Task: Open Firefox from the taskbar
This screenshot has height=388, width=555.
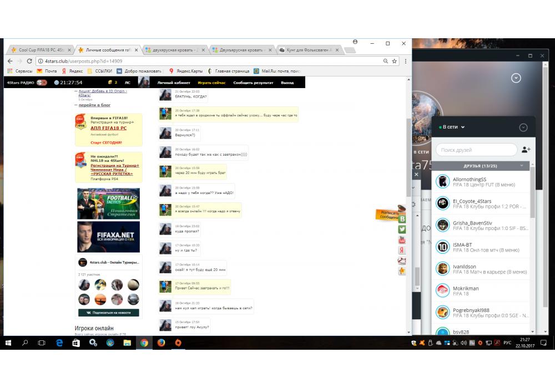Action: [x=161, y=343]
